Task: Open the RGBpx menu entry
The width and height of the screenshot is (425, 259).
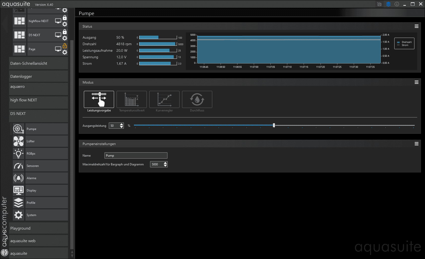Action: tap(47, 154)
